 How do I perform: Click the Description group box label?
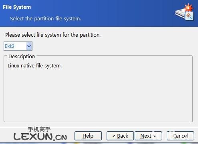tap(22, 57)
